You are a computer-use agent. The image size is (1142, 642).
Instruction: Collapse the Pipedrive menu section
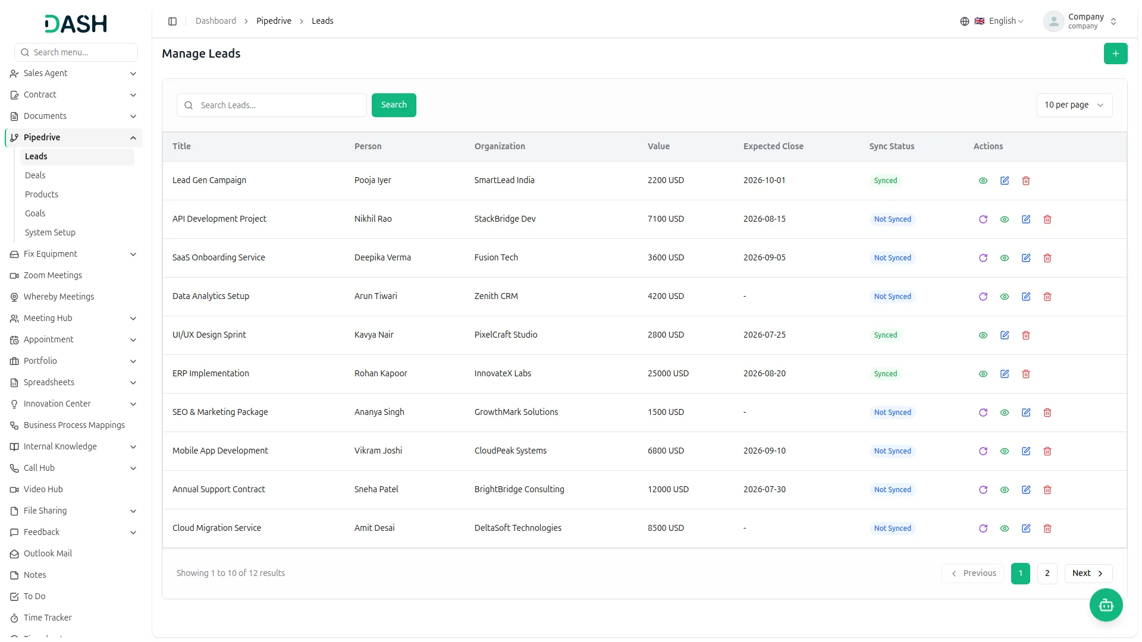(74, 137)
